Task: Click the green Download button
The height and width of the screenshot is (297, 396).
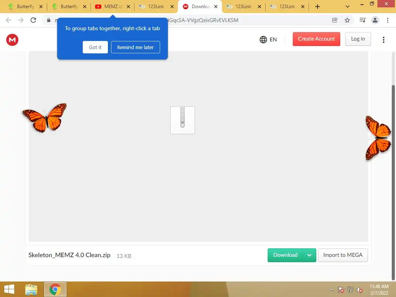Action: [285, 255]
